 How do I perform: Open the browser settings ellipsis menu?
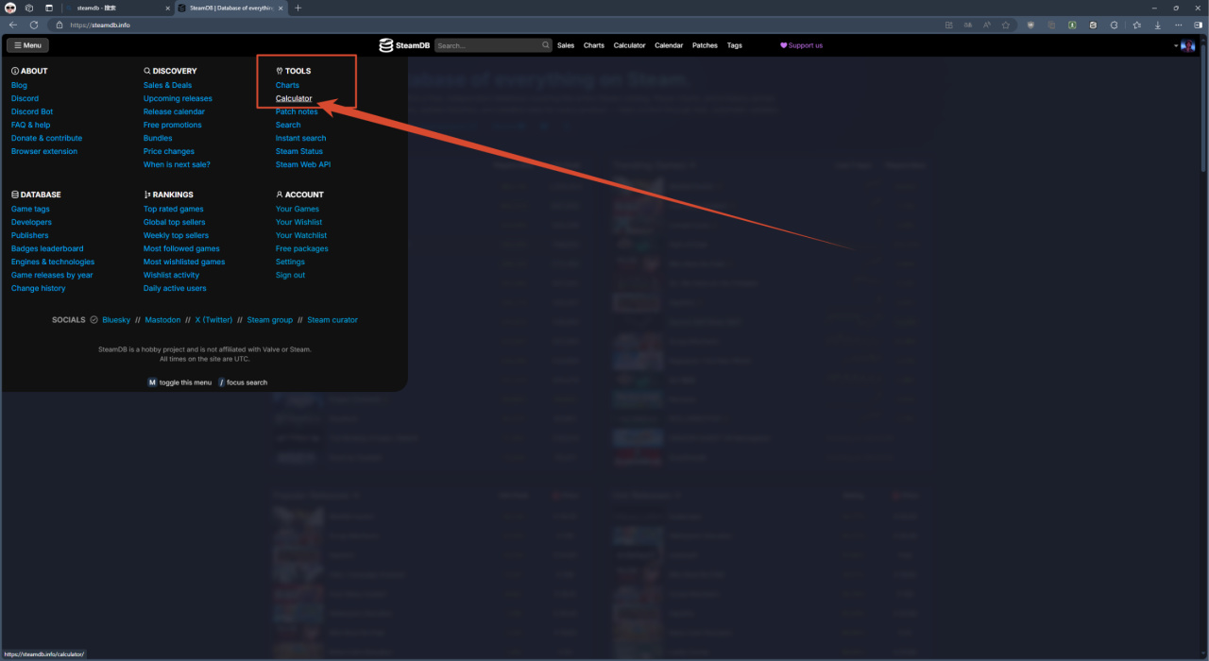click(1179, 25)
